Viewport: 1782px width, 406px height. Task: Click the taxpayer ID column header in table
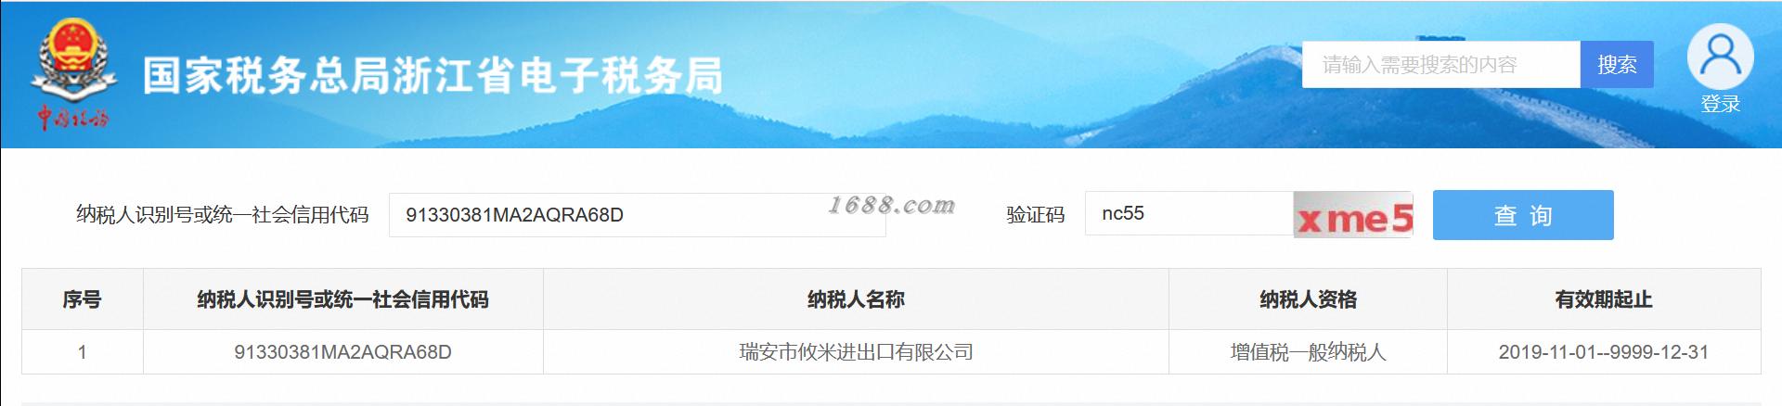click(342, 299)
